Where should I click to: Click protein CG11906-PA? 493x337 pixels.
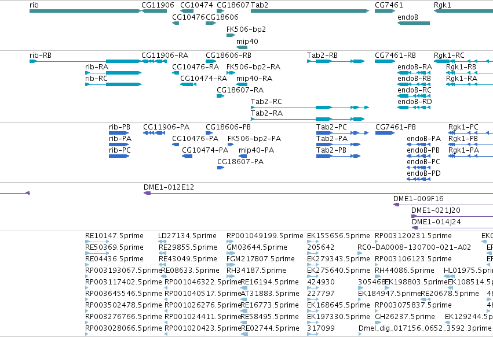[x=166, y=127]
